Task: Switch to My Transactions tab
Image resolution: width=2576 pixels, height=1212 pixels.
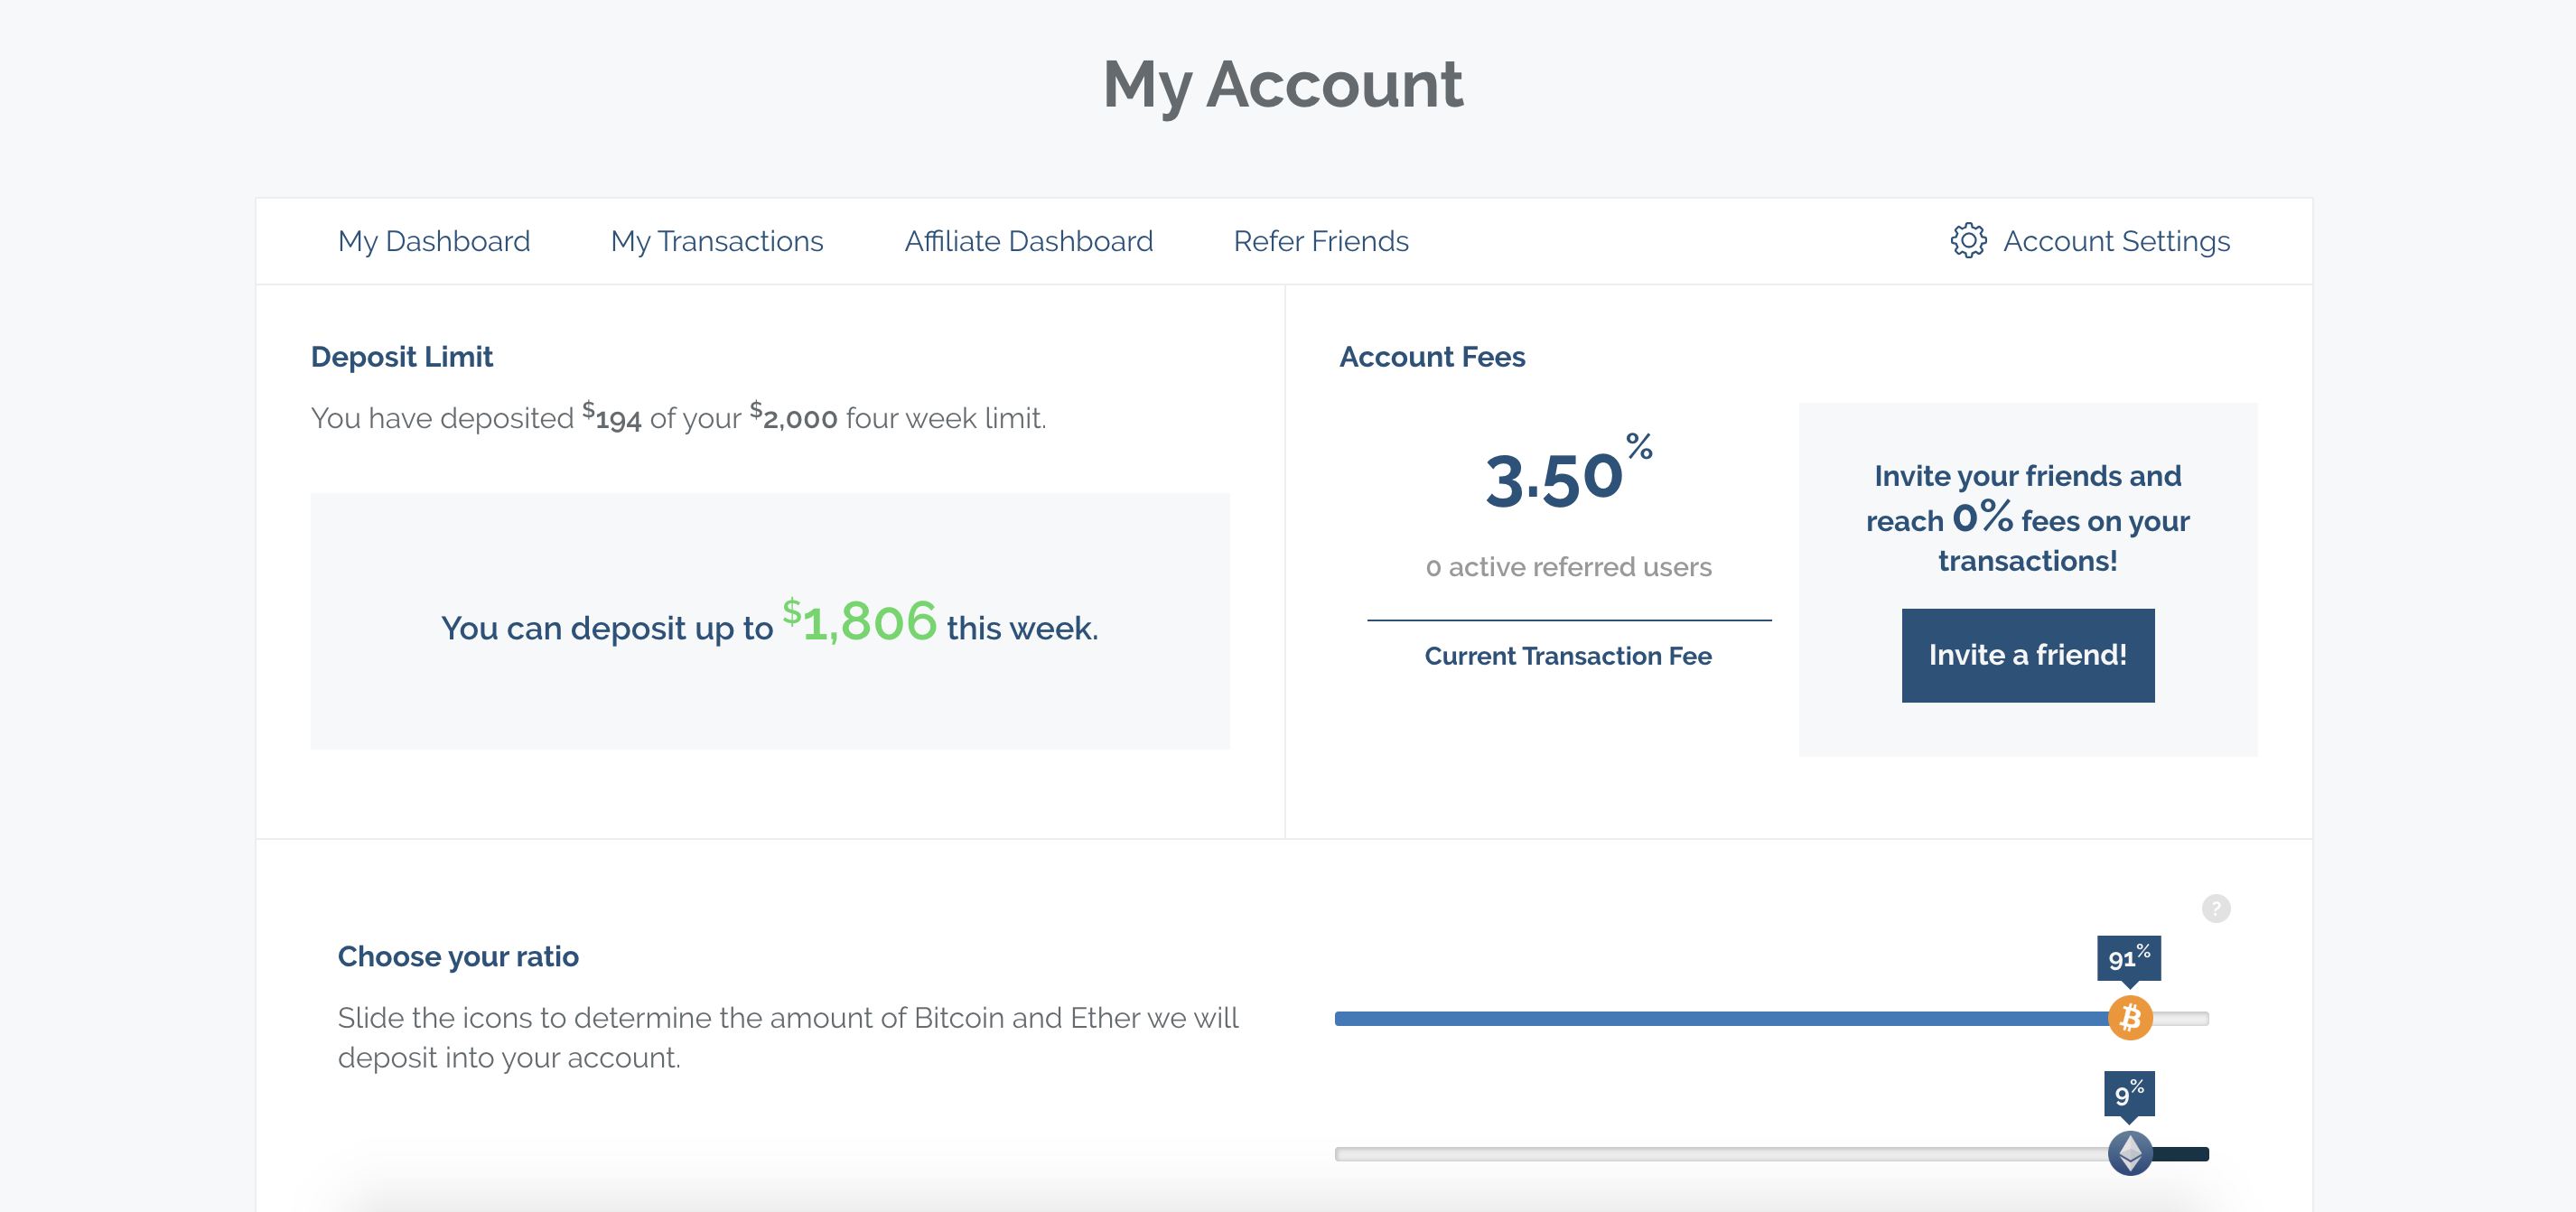Action: click(x=716, y=241)
